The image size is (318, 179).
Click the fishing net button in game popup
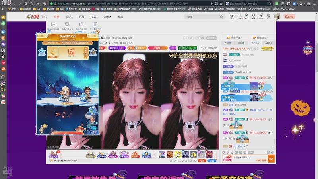[93, 111]
